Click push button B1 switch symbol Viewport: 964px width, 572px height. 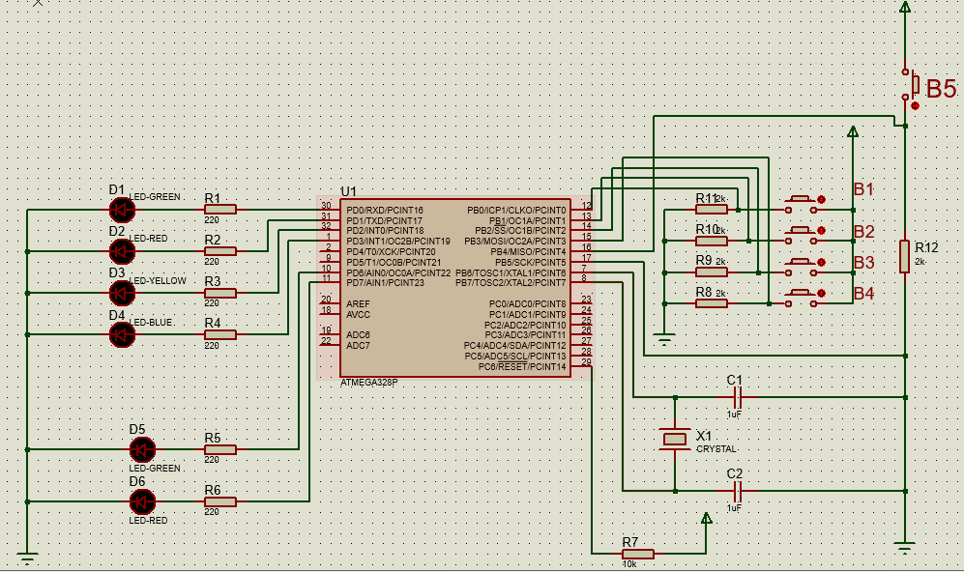pyautogui.click(x=802, y=204)
